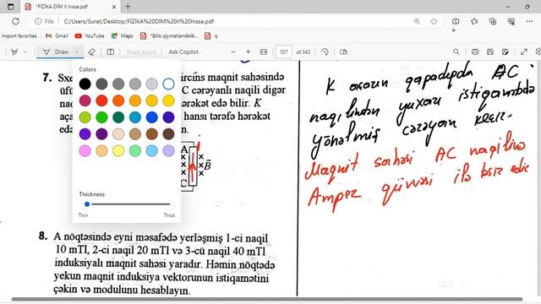
Task: Open the Collections icon
Action: (493, 21)
